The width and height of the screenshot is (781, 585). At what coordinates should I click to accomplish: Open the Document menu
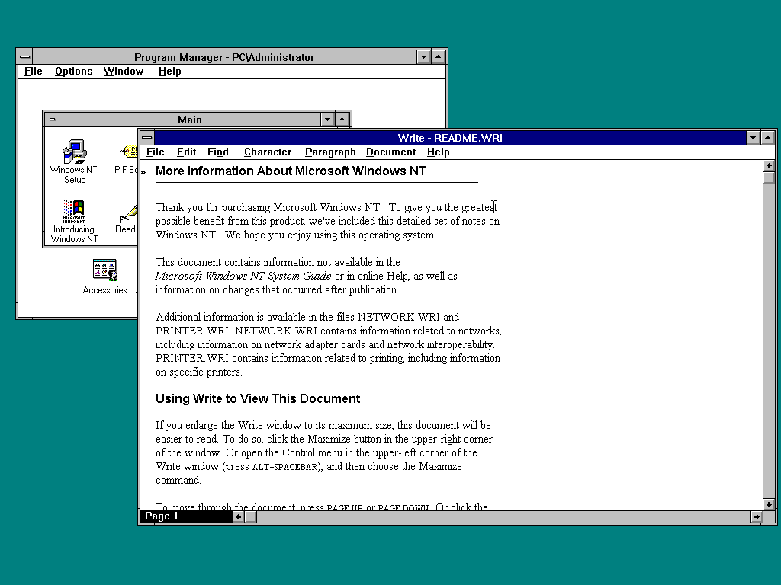pyautogui.click(x=390, y=152)
